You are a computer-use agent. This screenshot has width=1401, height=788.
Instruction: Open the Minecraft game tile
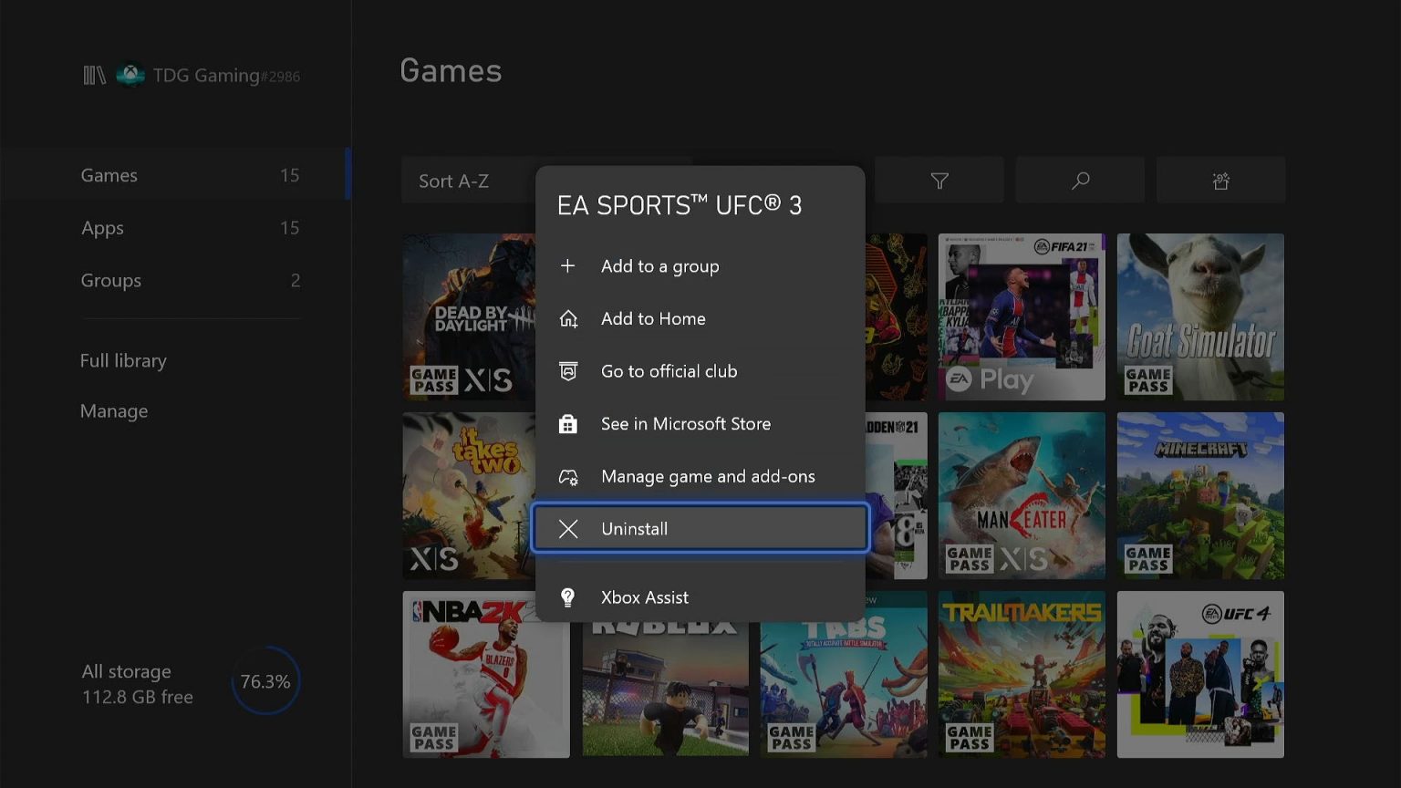pos(1200,495)
